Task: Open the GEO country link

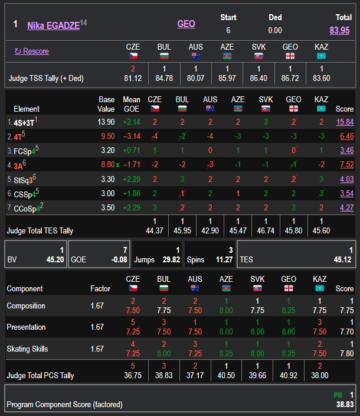Action: (186, 24)
